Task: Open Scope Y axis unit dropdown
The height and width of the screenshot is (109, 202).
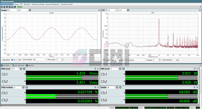Action: coord(24,10)
